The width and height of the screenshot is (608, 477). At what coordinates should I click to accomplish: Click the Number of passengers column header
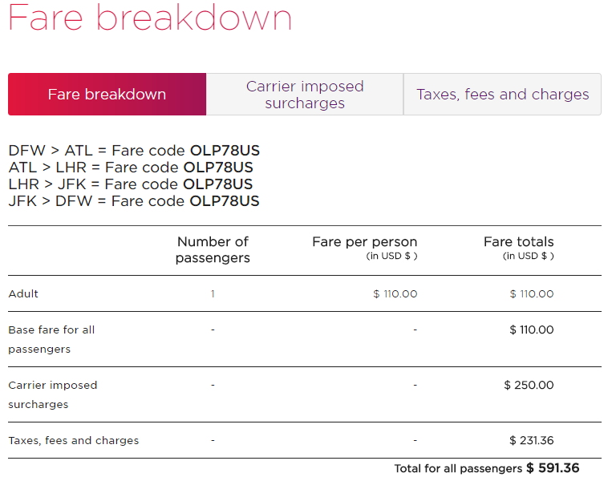(213, 249)
